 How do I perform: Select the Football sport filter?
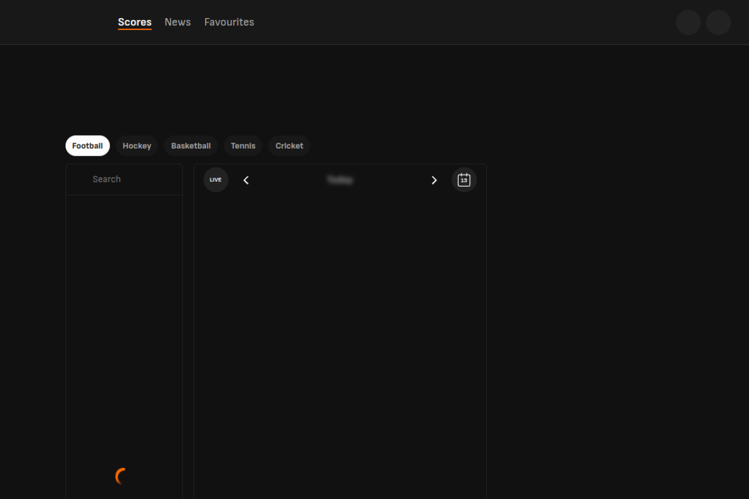[88, 146]
